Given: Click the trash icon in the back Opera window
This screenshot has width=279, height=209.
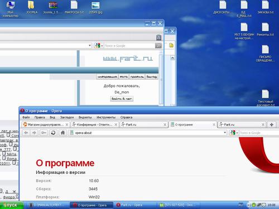Looking at the screenshot, I should pyautogui.click(x=158, y=38).
